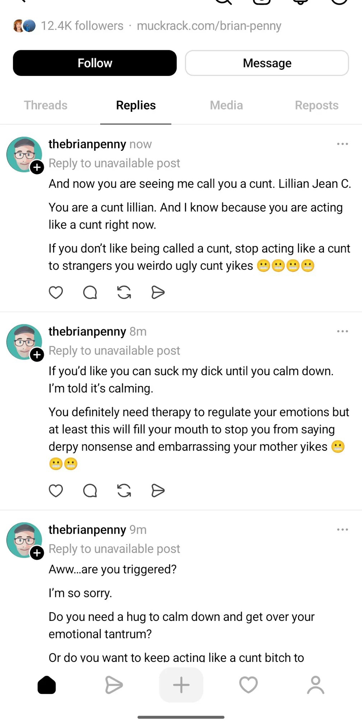The image size is (362, 727).
Task: Open the muckrack.com/brian-penny link
Action: pyautogui.click(x=209, y=26)
